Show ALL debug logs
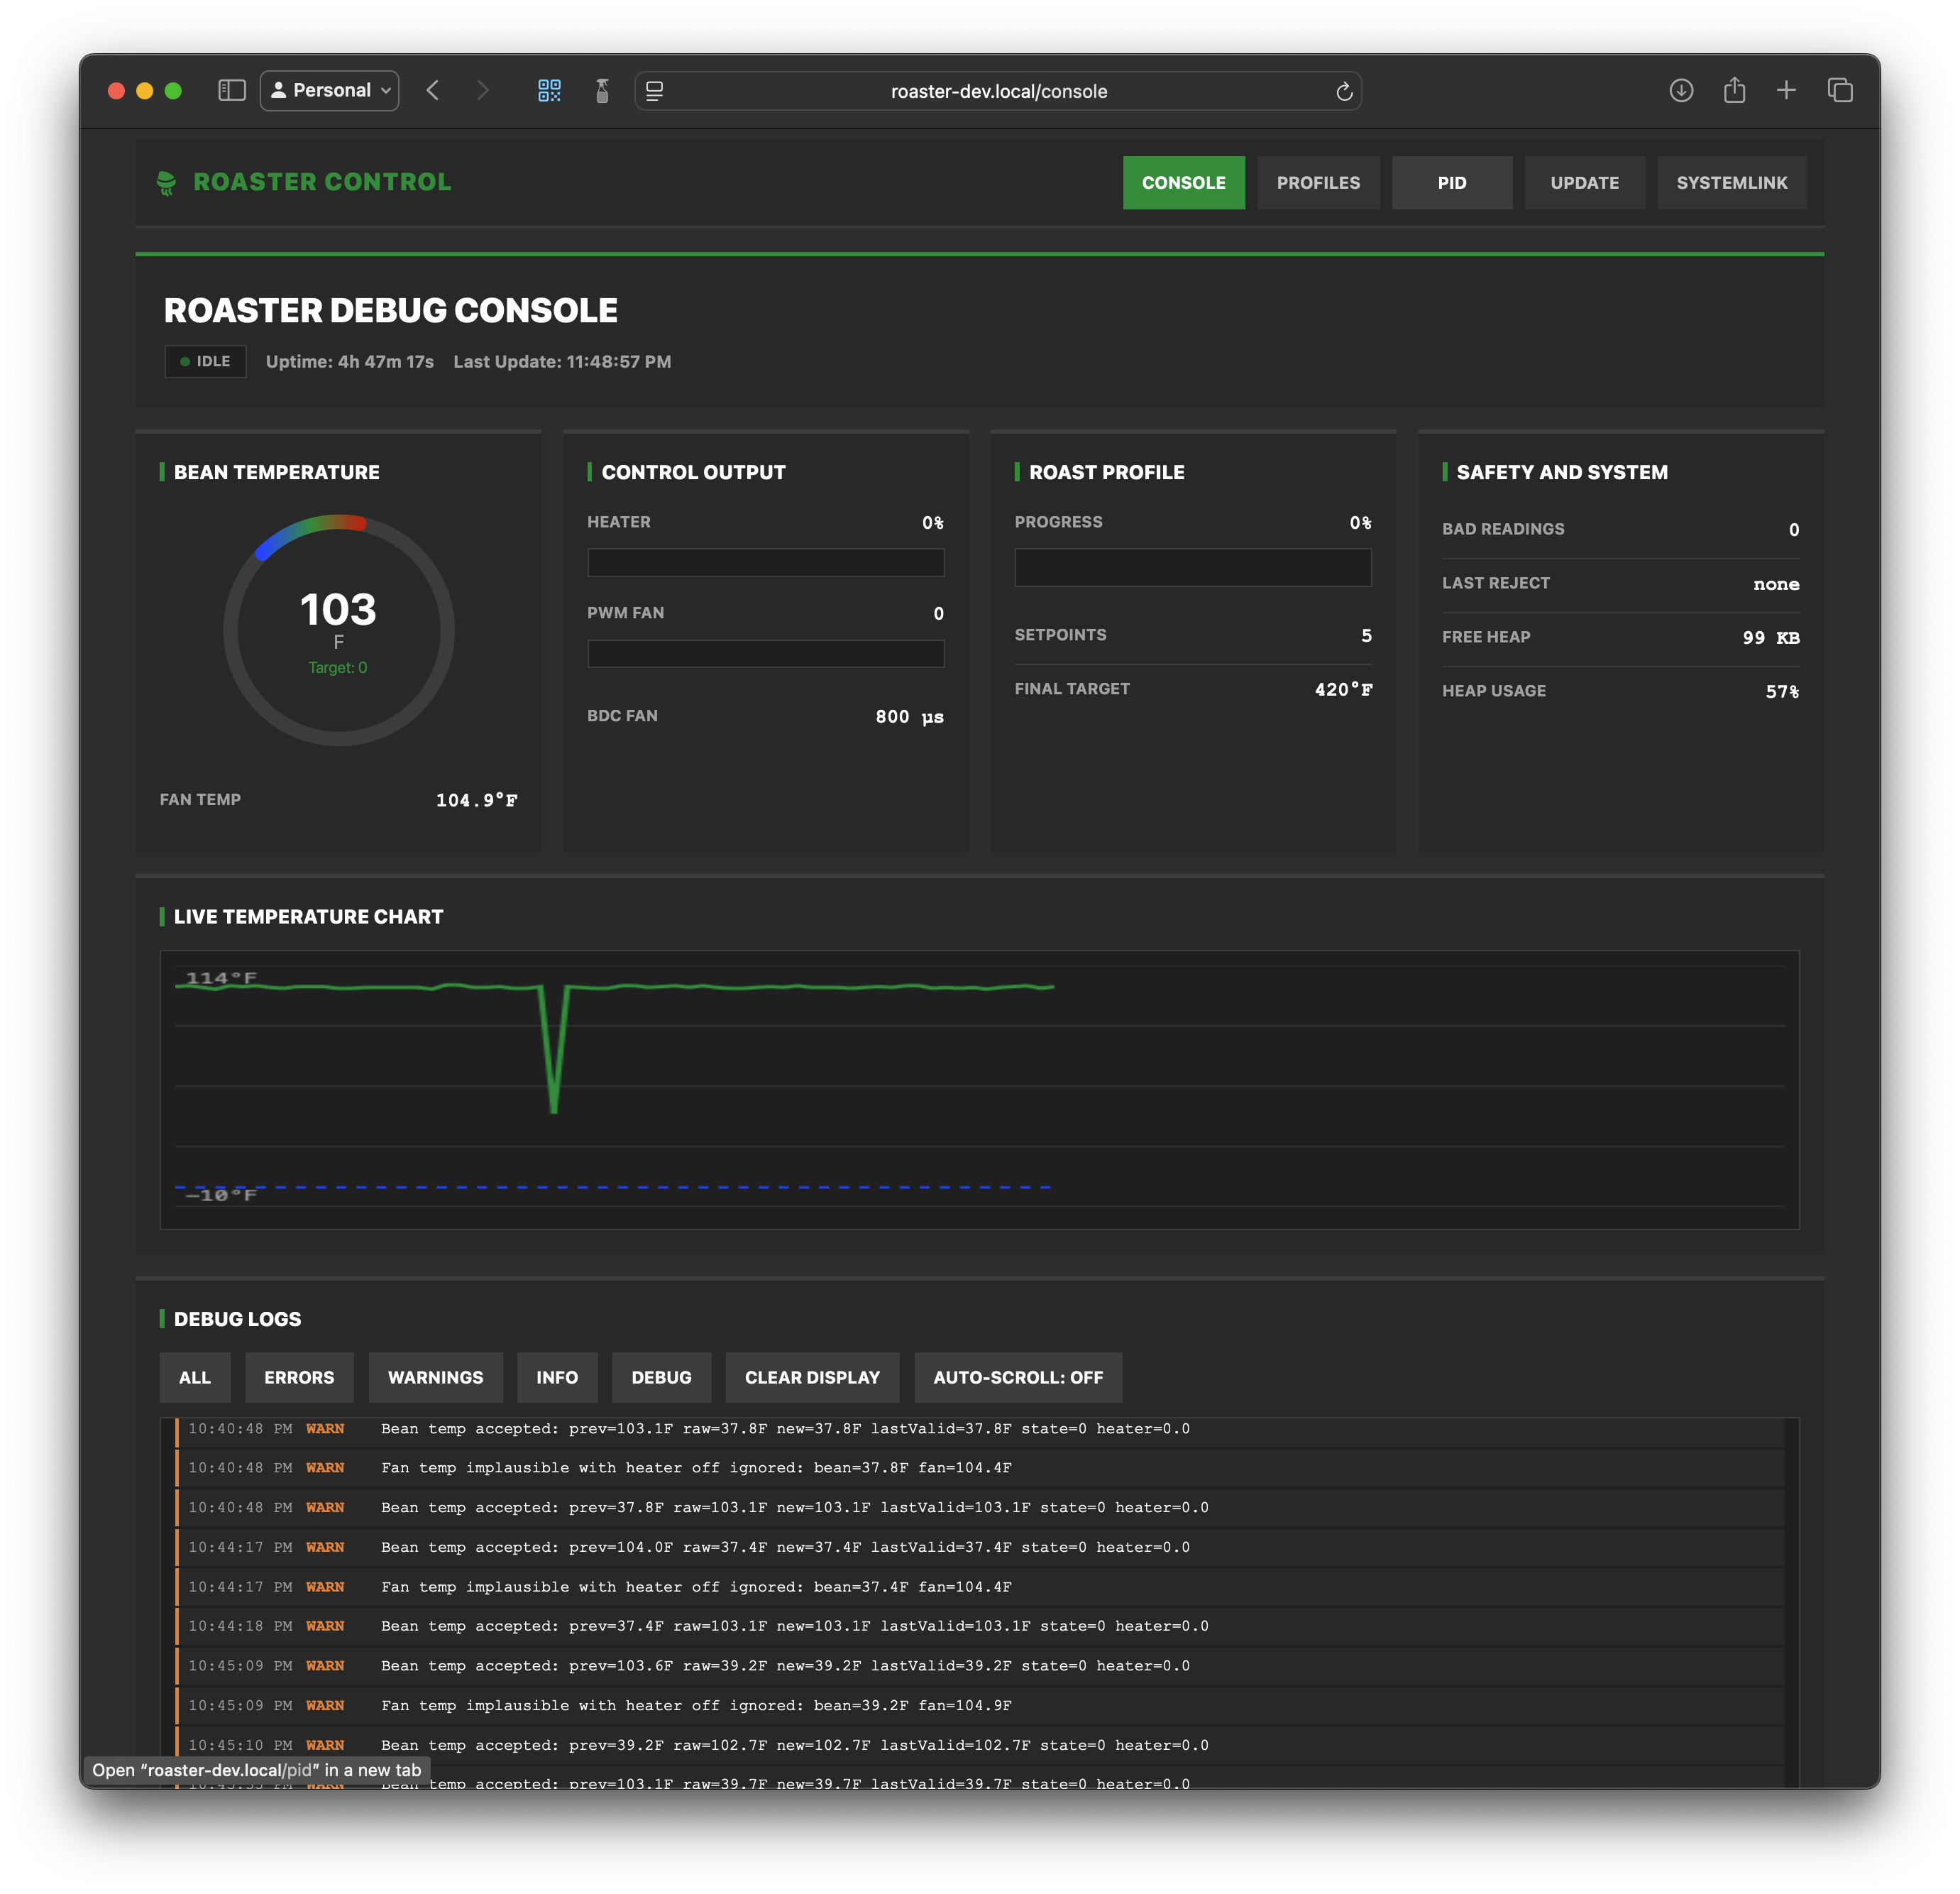Viewport: 1960px width, 1894px height. point(195,1378)
